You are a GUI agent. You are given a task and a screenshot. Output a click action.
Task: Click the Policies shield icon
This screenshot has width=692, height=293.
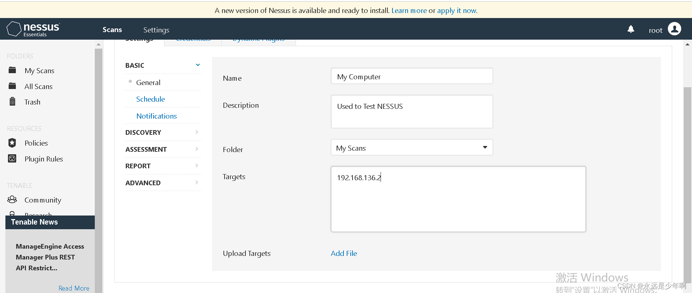click(12, 143)
